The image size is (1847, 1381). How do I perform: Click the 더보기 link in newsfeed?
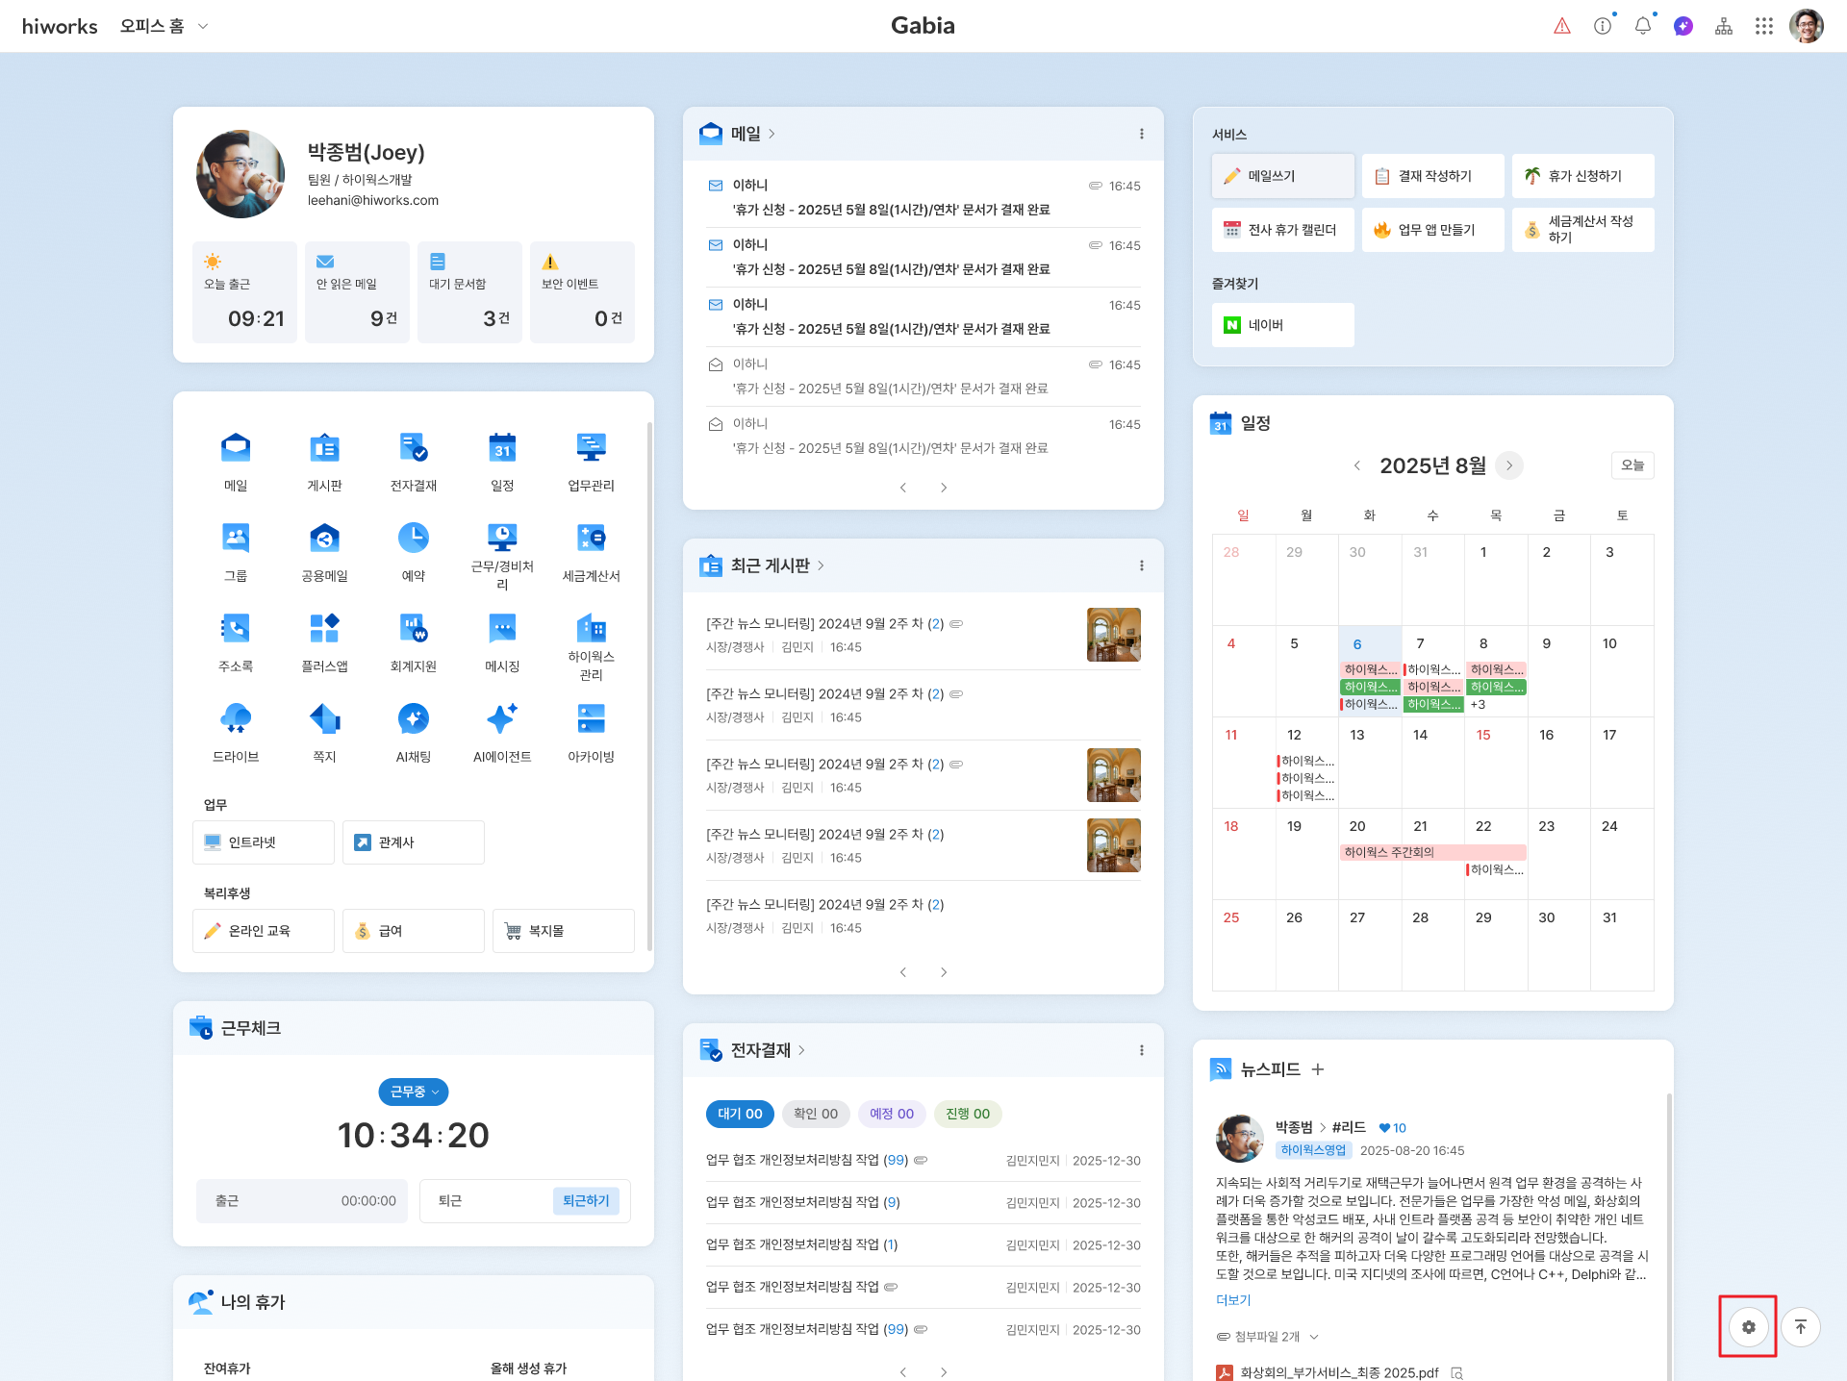pyautogui.click(x=1233, y=1300)
